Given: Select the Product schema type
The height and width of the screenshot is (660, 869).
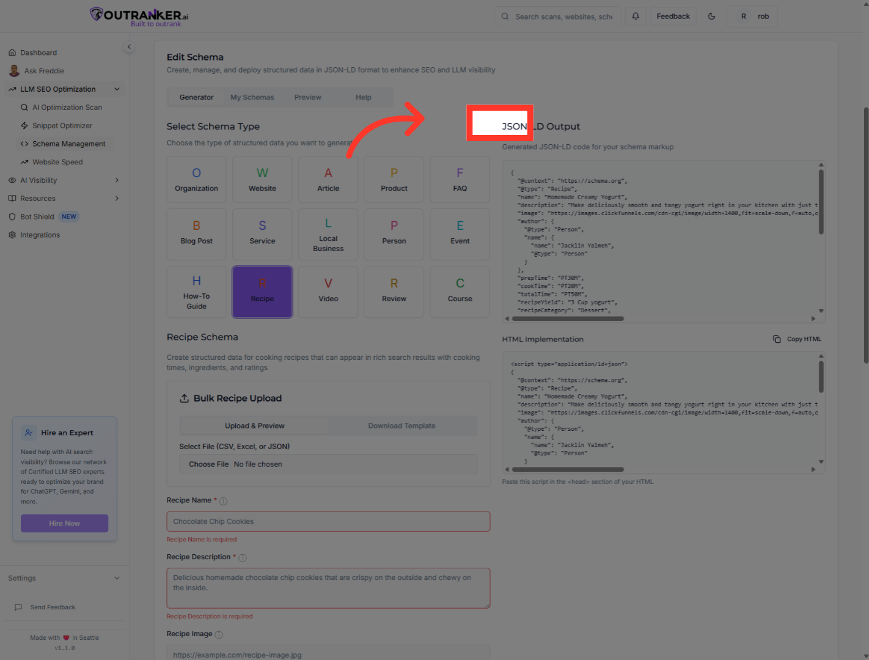Looking at the screenshot, I should [394, 179].
